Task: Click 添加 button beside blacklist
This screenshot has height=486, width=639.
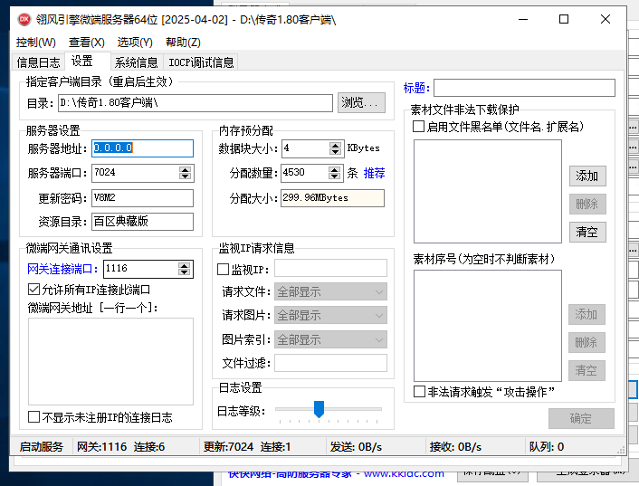Action: (x=587, y=176)
